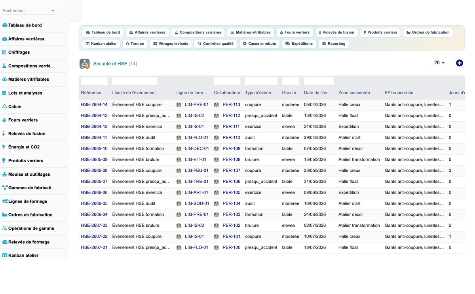Open Relevés de fusion top tab
Image resolution: width=475 pixels, height=294 pixels.
point(336,32)
